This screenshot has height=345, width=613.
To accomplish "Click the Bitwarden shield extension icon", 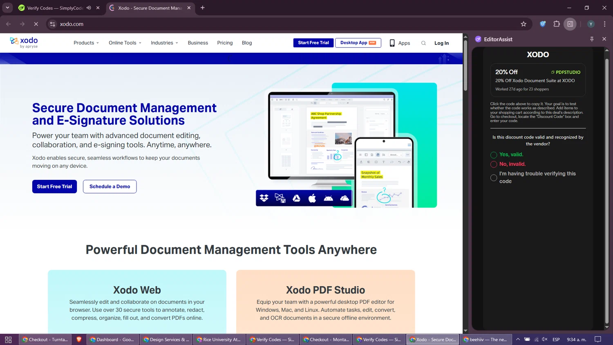I will click(x=543, y=24).
